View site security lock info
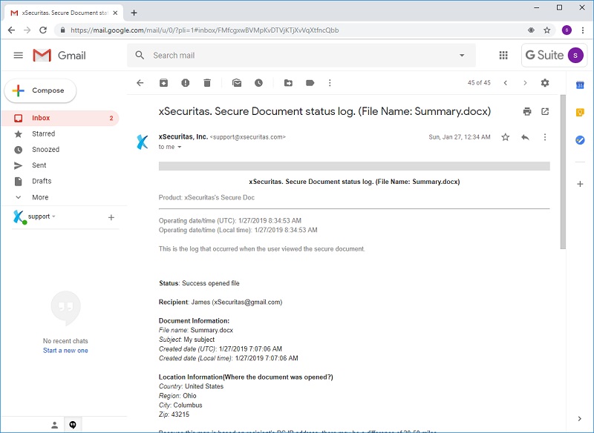Image resolution: width=594 pixels, height=433 pixels. click(x=63, y=30)
